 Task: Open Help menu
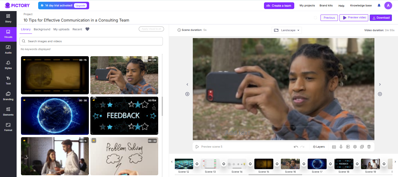point(341,6)
